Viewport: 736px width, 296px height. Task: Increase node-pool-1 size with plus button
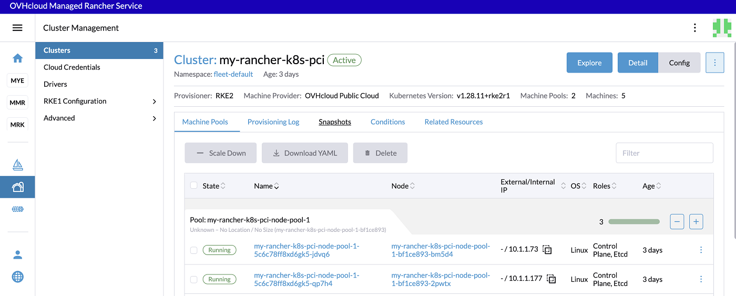696,222
